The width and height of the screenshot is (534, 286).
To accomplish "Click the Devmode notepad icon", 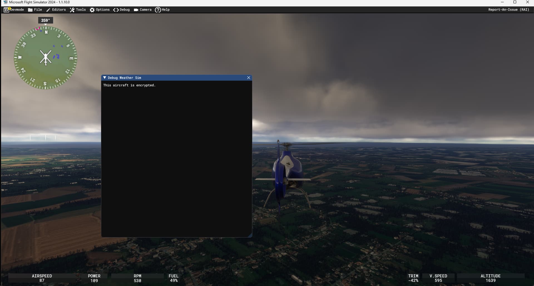I will [x=6, y=10].
